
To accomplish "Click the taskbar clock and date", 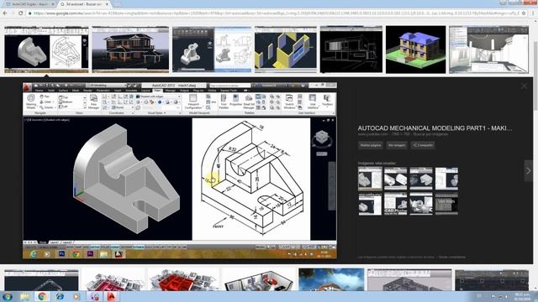I will tap(523, 296).
